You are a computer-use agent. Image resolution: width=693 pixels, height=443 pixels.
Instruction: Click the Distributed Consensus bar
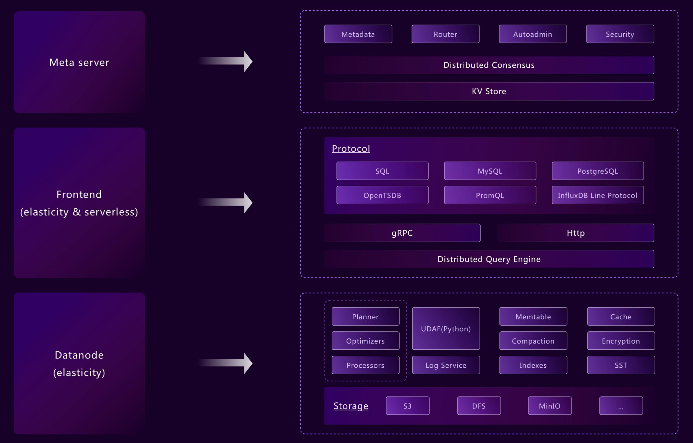[489, 65]
